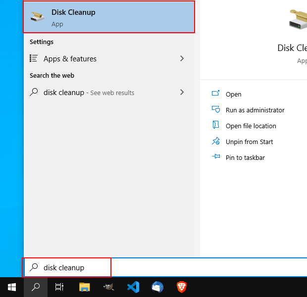
Task: Expand the Apps & features chevron arrow
Action: coord(182,58)
